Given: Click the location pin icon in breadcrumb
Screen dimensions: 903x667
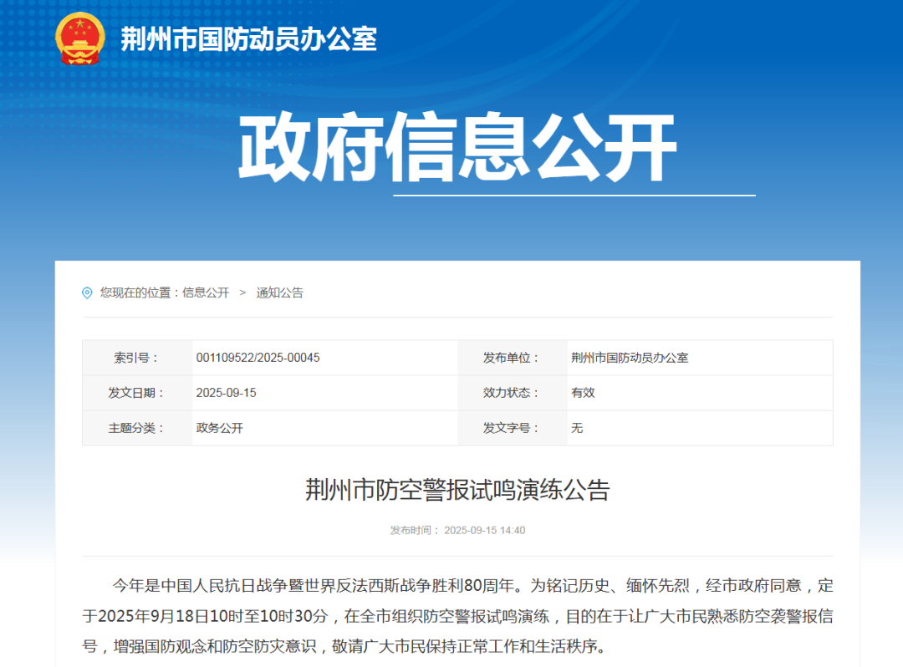Looking at the screenshot, I should 87,293.
